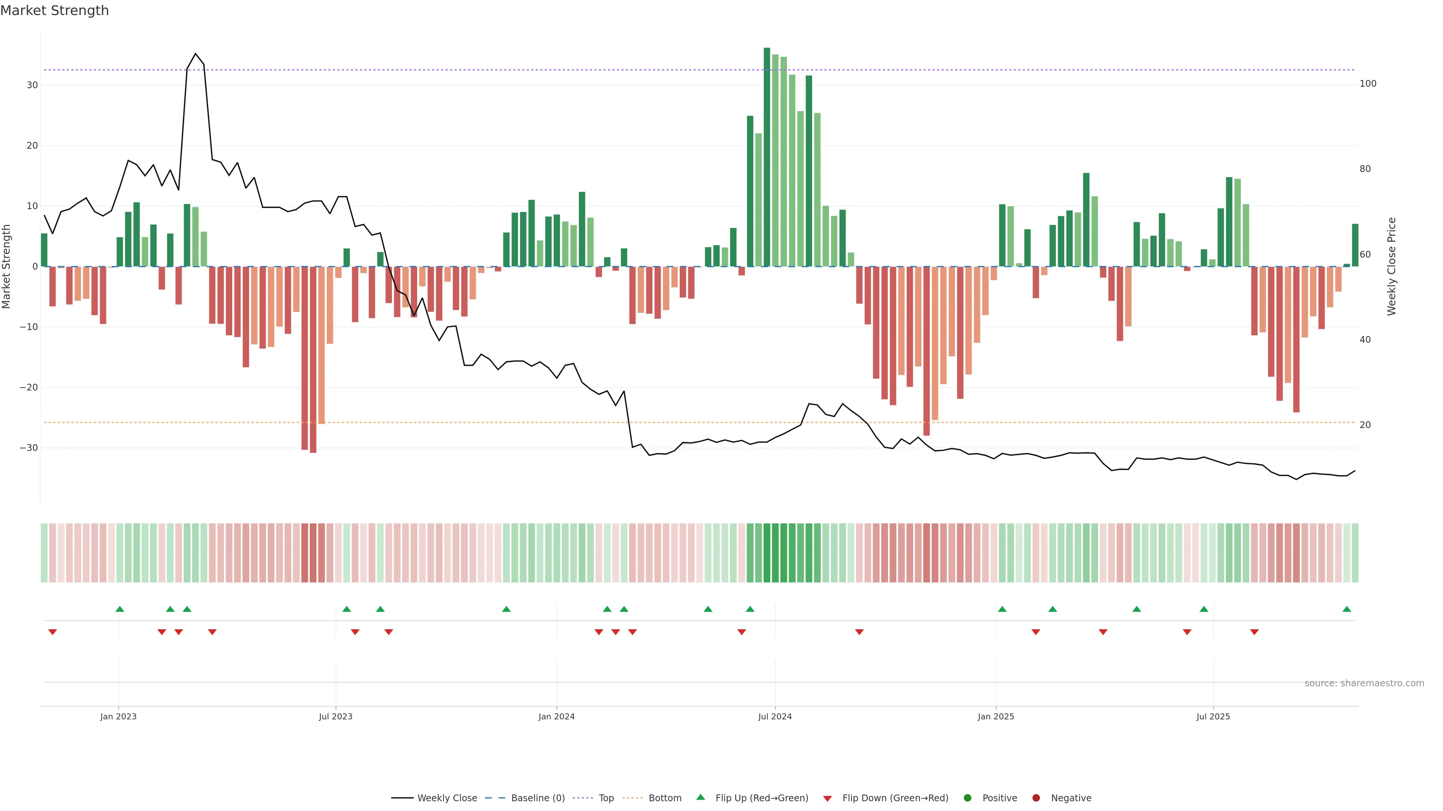This screenshot has width=1443, height=811.
Task: Click the green Flip Up legend triangle icon
Action: pyautogui.click(x=700, y=797)
